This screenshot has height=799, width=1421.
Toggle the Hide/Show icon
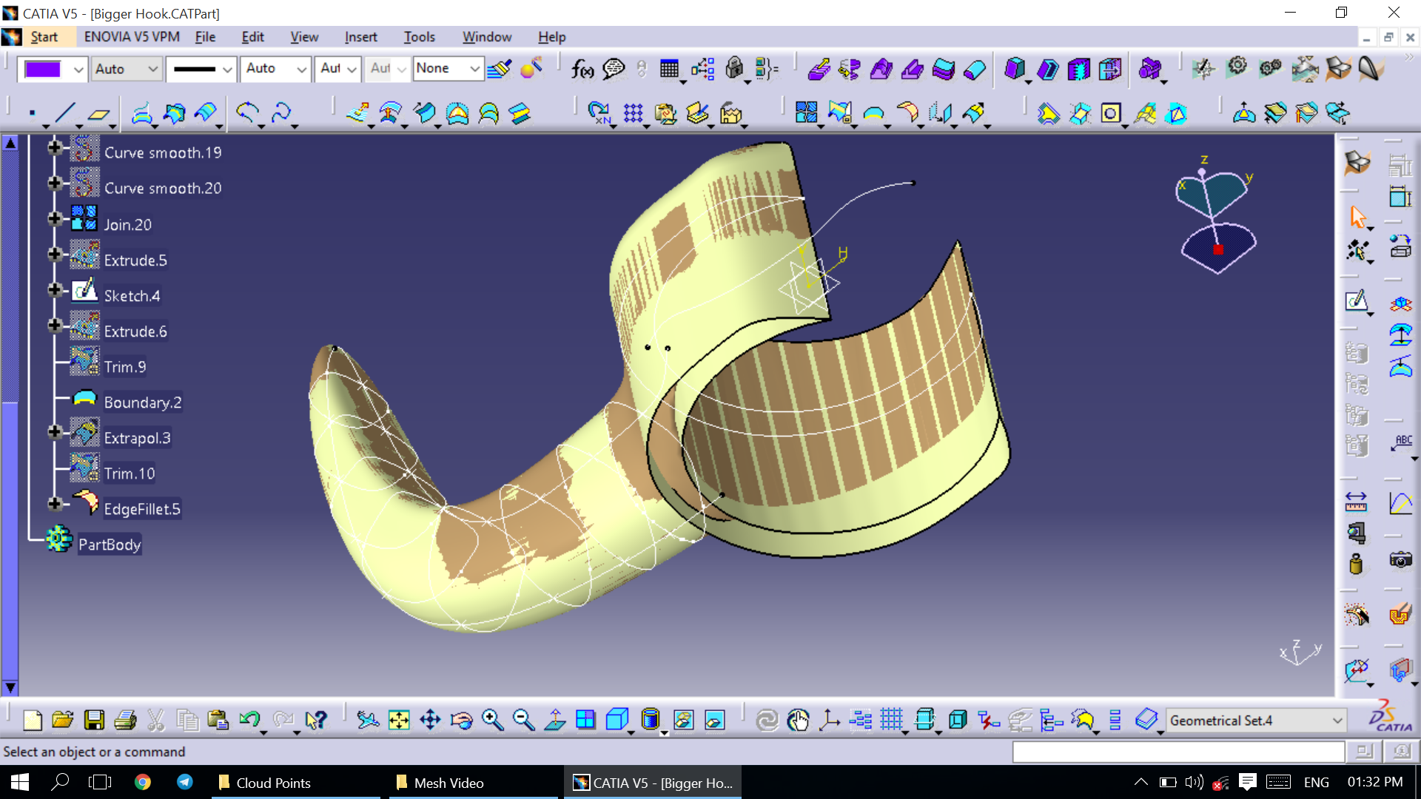click(x=683, y=720)
